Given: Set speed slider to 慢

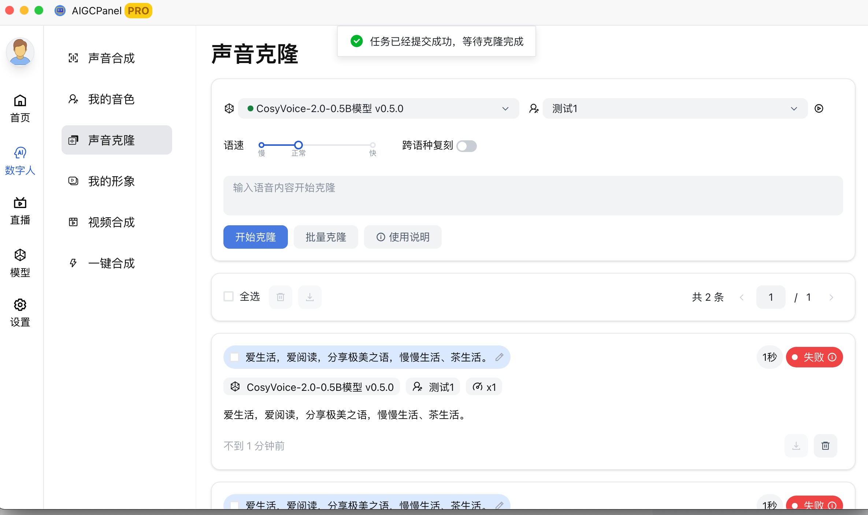Looking at the screenshot, I should point(261,145).
